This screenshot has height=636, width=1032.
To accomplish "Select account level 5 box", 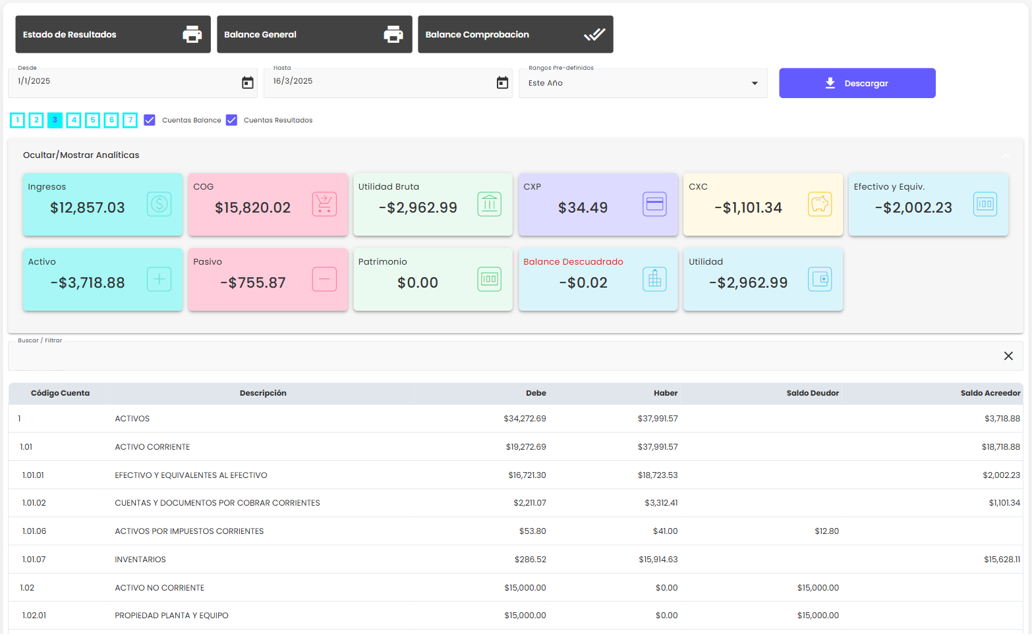I will click(93, 120).
